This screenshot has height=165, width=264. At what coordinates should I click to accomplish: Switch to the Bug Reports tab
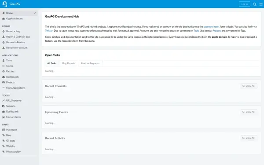click(69, 63)
